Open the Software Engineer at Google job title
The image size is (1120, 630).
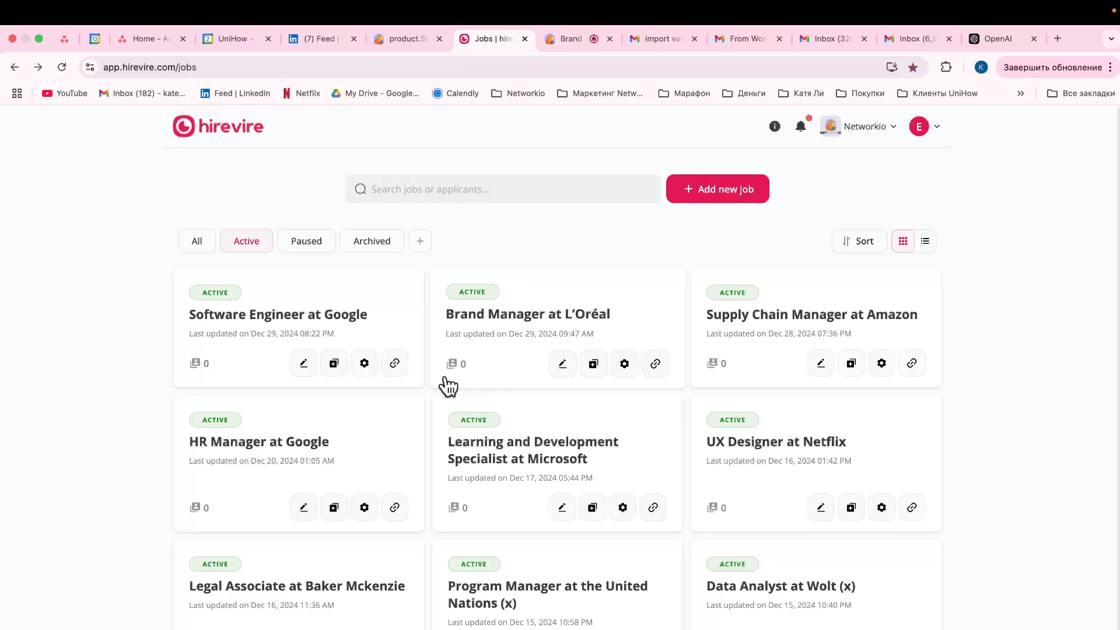coord(278,315)
